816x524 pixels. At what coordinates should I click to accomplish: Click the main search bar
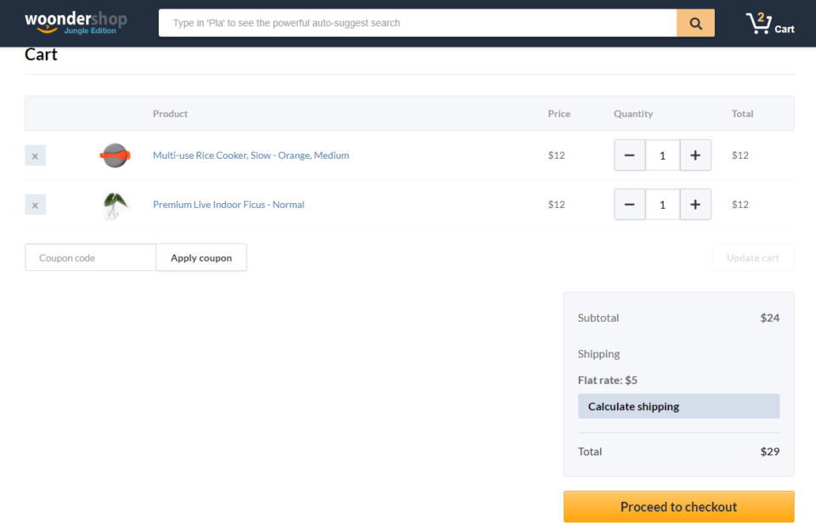(416, 23)
